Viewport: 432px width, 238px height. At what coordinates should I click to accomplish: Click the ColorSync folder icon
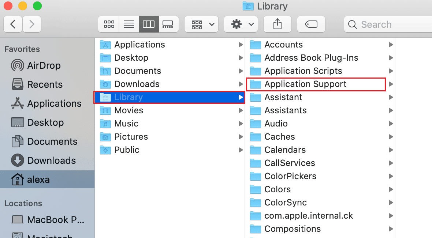(x=256, y=203)
